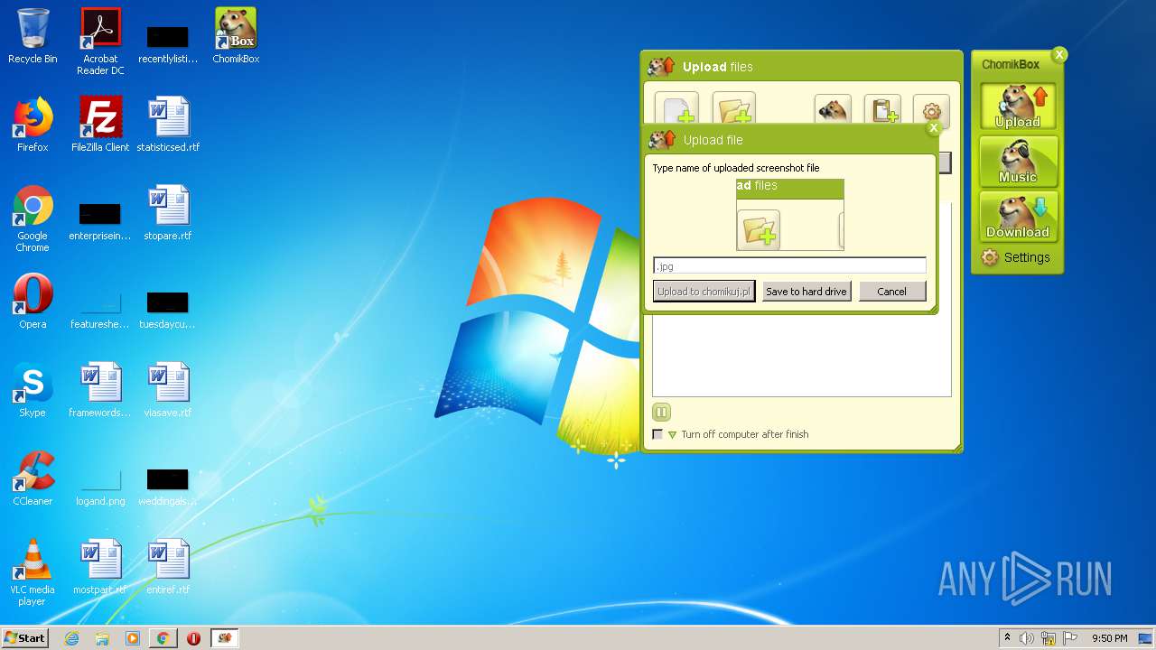
Task: Select the mostpart.rtf file
Action: coord(100,568)
